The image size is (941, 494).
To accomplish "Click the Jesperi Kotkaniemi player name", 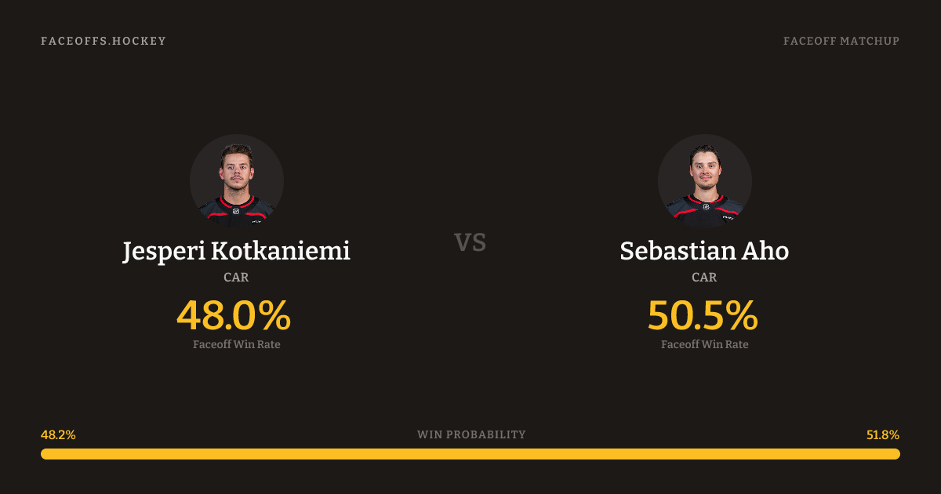I will pyautogui.click(x=236, y=252).
